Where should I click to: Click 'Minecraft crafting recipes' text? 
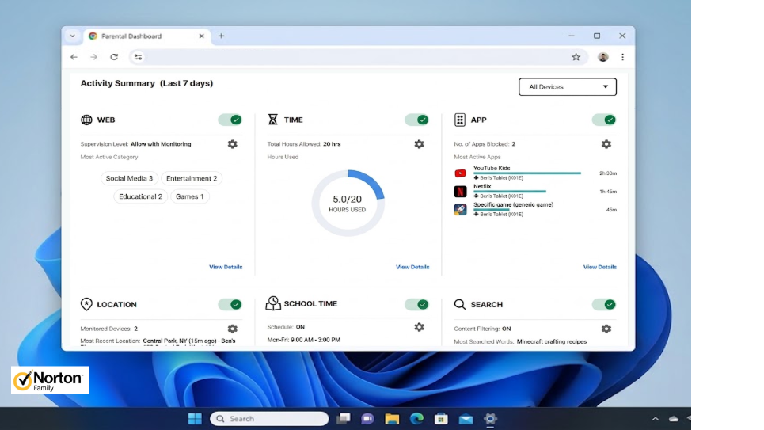[552, 342]
